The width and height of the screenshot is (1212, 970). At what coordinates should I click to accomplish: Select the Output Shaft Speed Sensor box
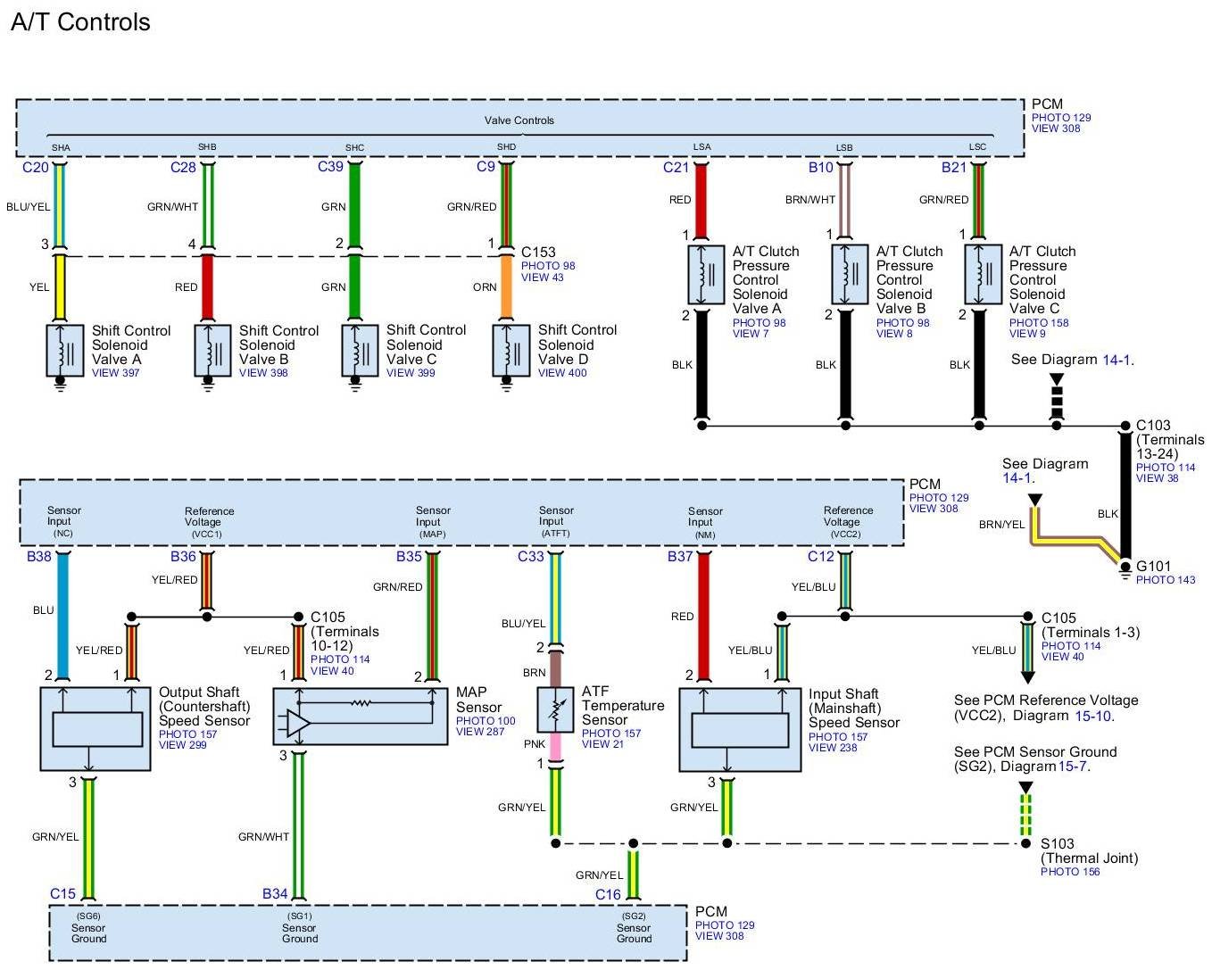click(x=95, y=729)
